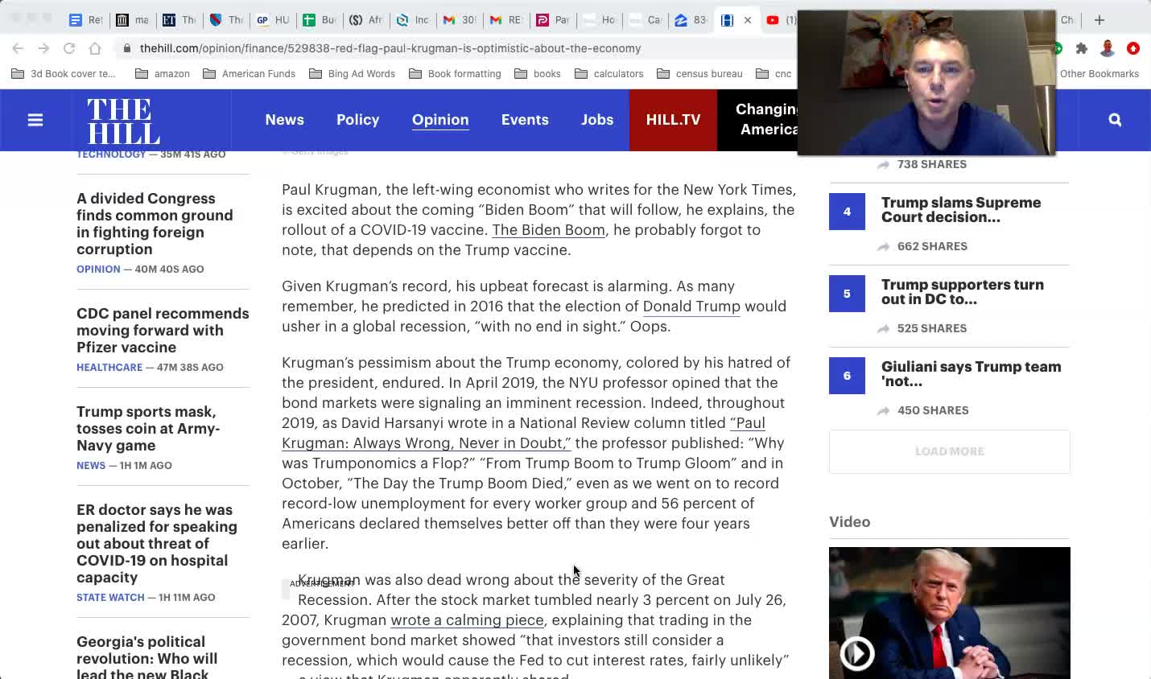Click the share arrow beside 450 SHARES
This screenshot has height=679, width=1151.
tap(883, 410)
